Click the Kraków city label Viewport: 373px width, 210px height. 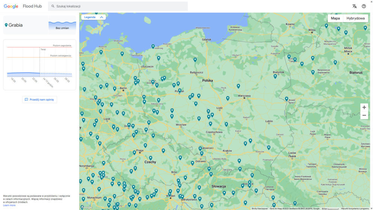pos(227,151)
